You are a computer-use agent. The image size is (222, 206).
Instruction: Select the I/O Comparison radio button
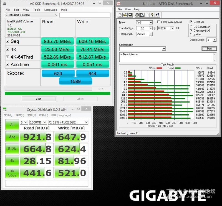(191, 27)
